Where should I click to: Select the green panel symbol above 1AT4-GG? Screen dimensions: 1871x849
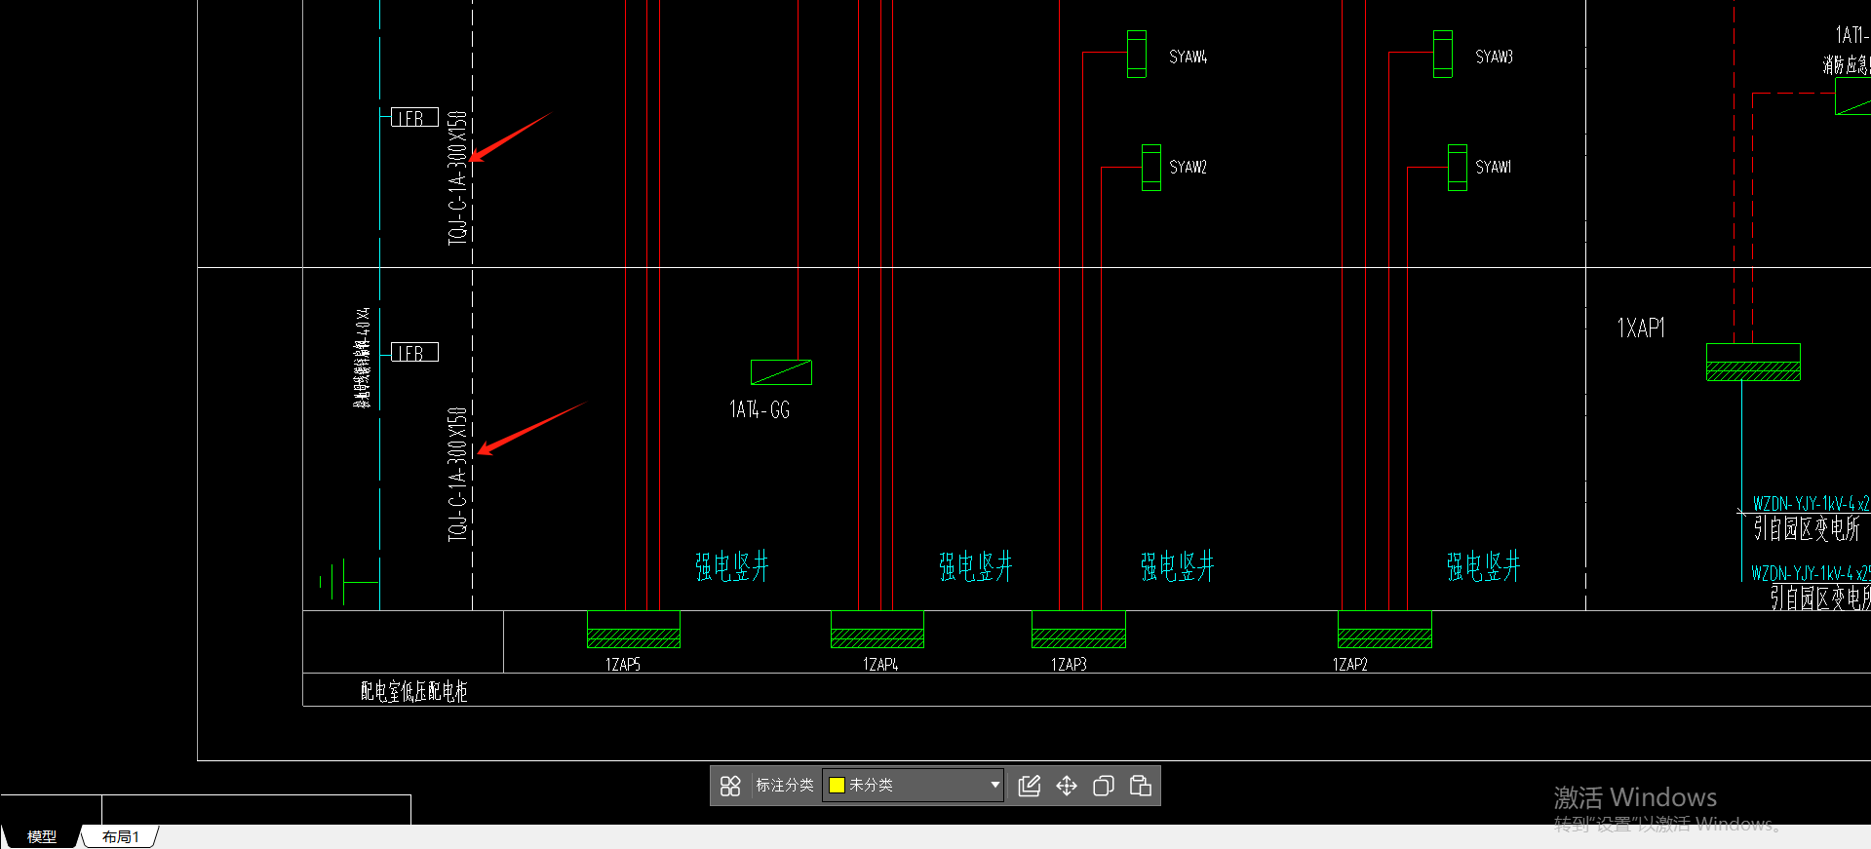pos(781,372)
